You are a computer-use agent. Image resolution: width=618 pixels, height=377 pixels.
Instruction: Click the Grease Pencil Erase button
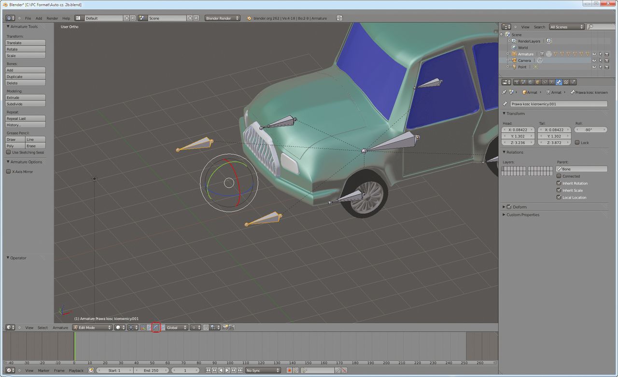coord(36,145)
